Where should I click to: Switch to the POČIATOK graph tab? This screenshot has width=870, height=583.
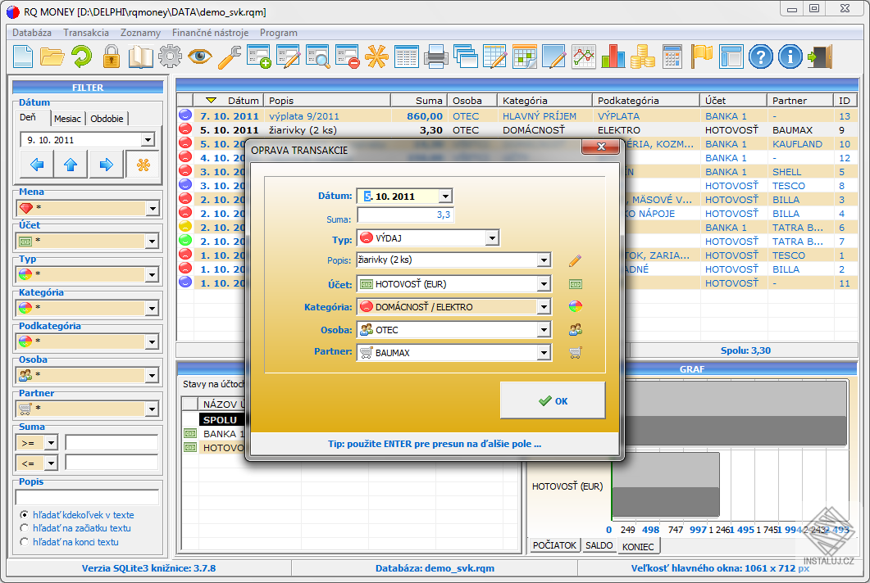tap(554, 545)
